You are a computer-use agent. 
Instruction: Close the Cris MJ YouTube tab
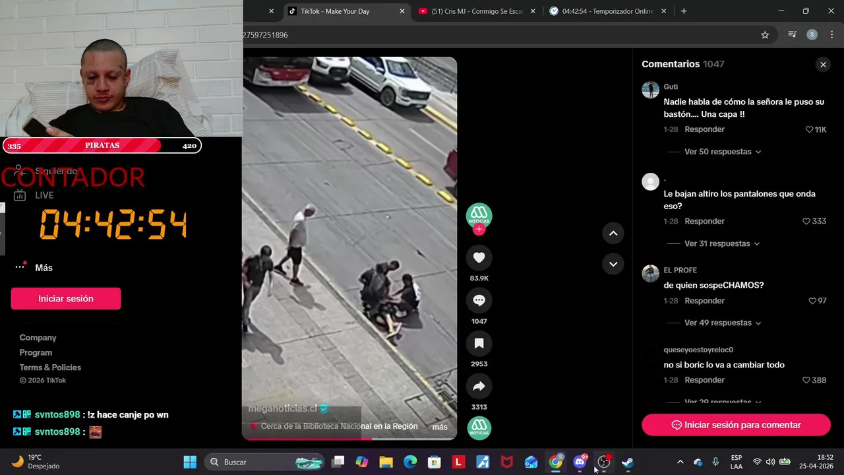point(533,11)
